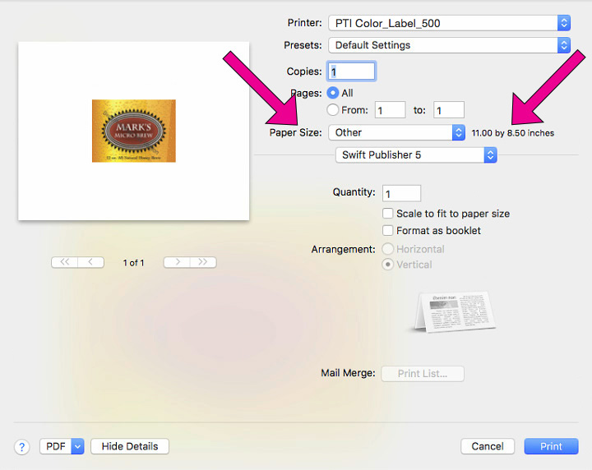Screen dimensions: 592x470
Task: Open the Printer dropdown PTI Color_Label_500
Action: pyautogui.click(x=449, y=23)
